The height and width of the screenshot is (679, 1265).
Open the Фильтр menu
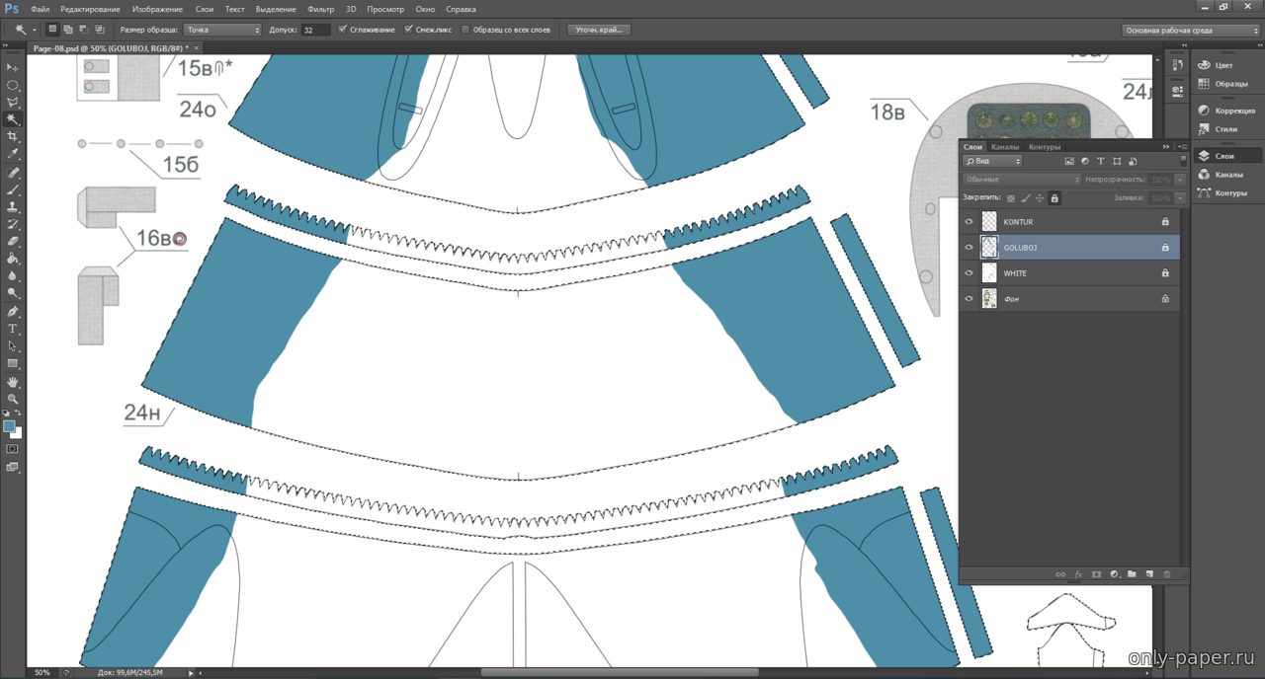(320, 9)
